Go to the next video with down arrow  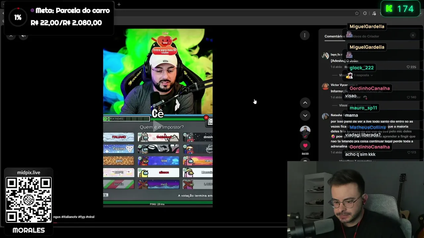pos(305,115)
